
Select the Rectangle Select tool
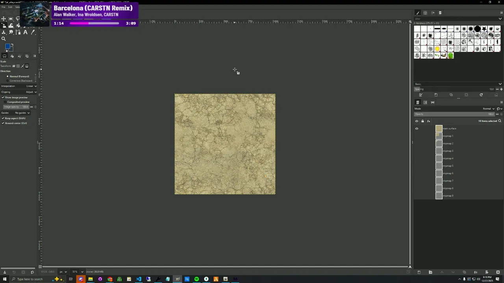point(11,19)
